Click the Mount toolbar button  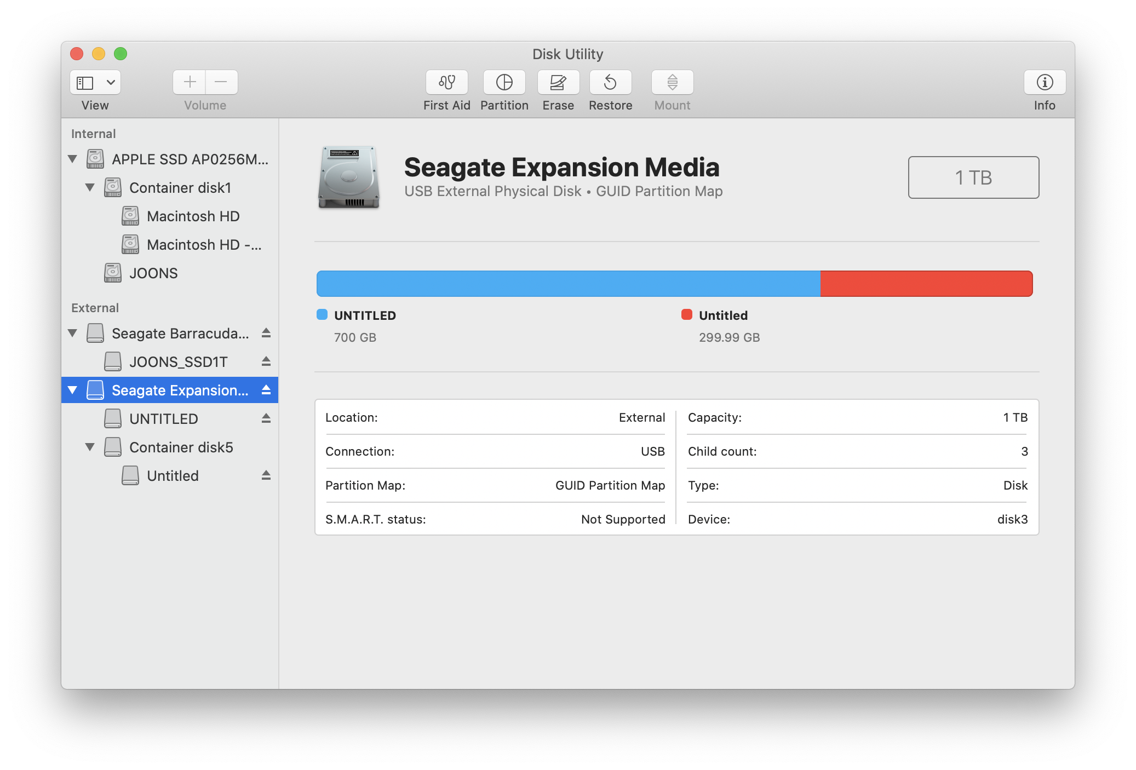click(672, 82)
